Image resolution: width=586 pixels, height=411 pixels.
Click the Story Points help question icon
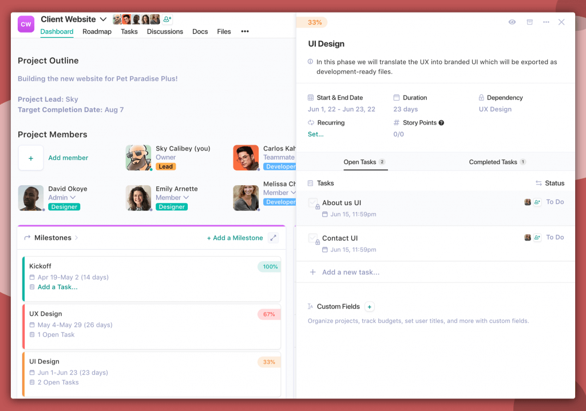pos(441,123)
